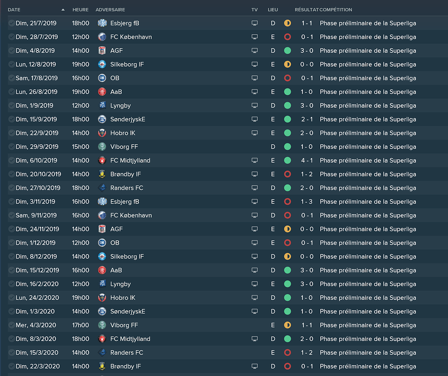
Task: Click the green win indicator for the AaB match on 26/8/2019
Action: (x=287, y=92)
